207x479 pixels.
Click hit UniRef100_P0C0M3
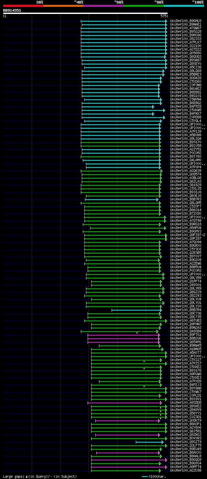(x=186, y=270)
